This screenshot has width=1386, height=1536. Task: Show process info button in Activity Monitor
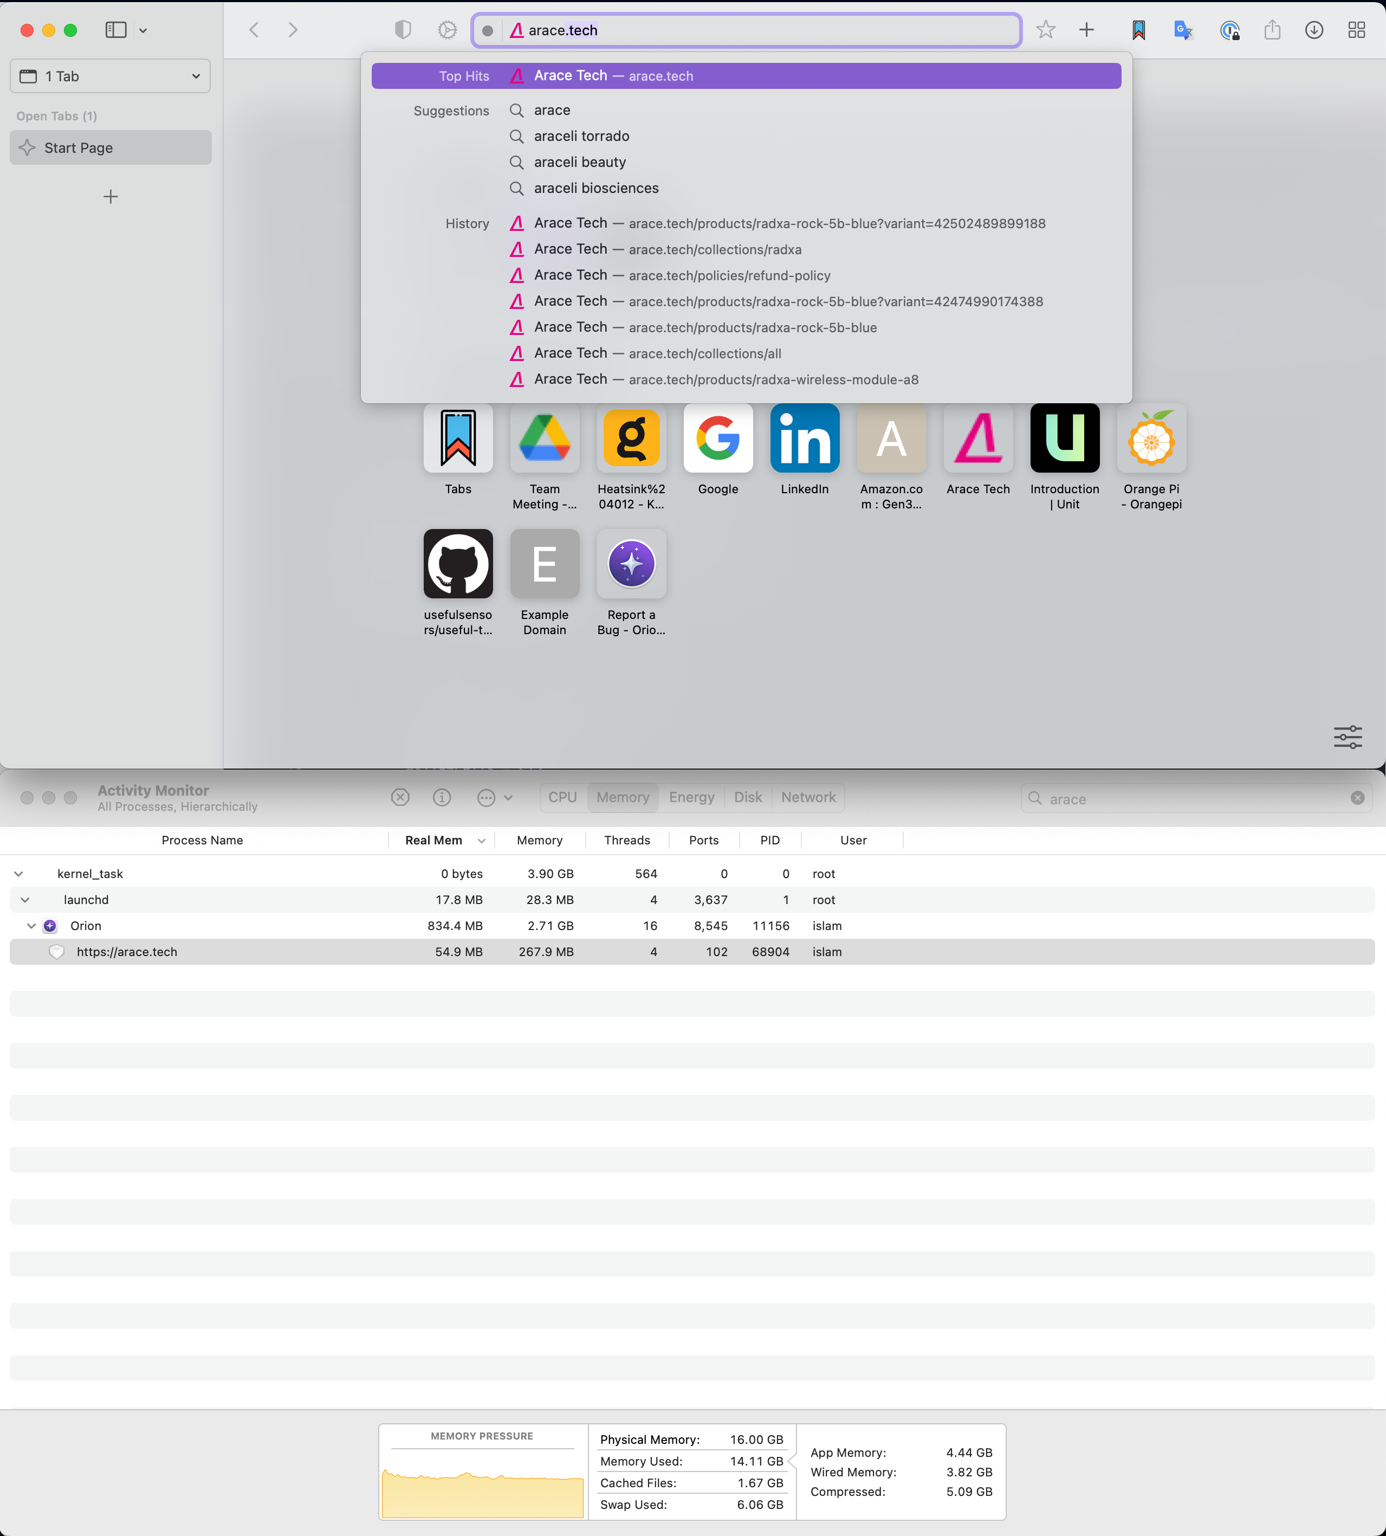(442, 797)
